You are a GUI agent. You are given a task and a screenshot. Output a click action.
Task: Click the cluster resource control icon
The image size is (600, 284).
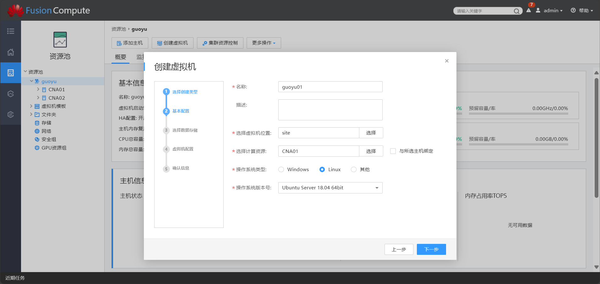click(x=205, y=43)
